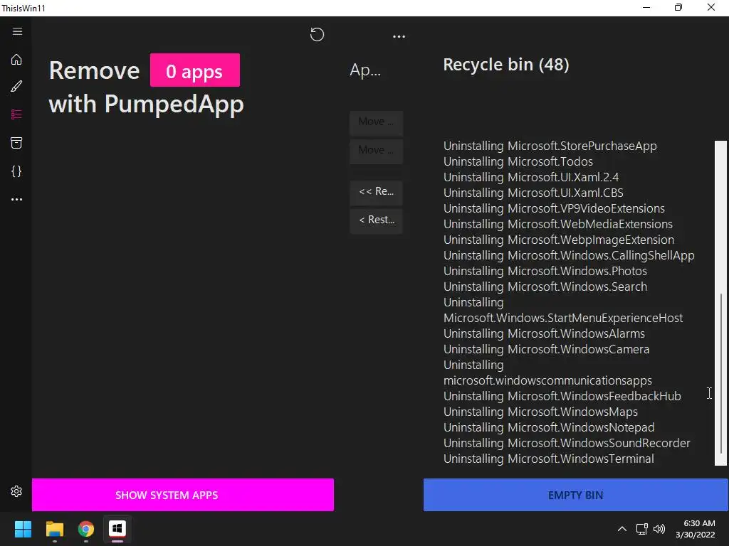Select Uninstalling Microsoft.Windows.CallingShellApp line
The image size is (729, 546).
coord(569,255)
